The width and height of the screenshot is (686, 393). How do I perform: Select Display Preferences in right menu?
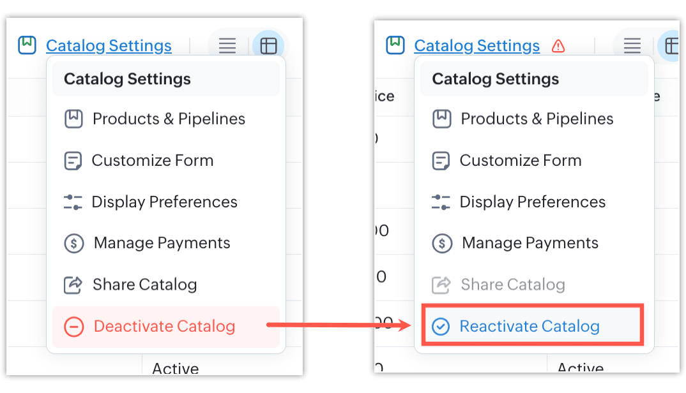[x=532, y=202]
